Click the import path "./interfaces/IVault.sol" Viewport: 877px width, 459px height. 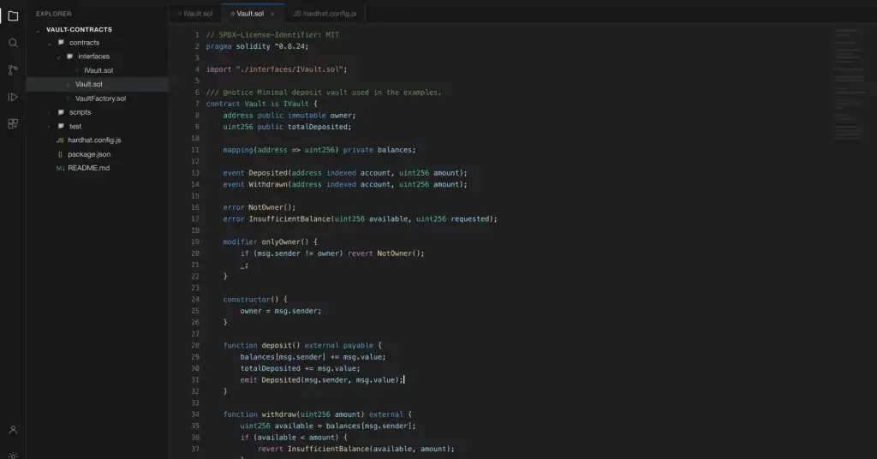pos(289,69)
